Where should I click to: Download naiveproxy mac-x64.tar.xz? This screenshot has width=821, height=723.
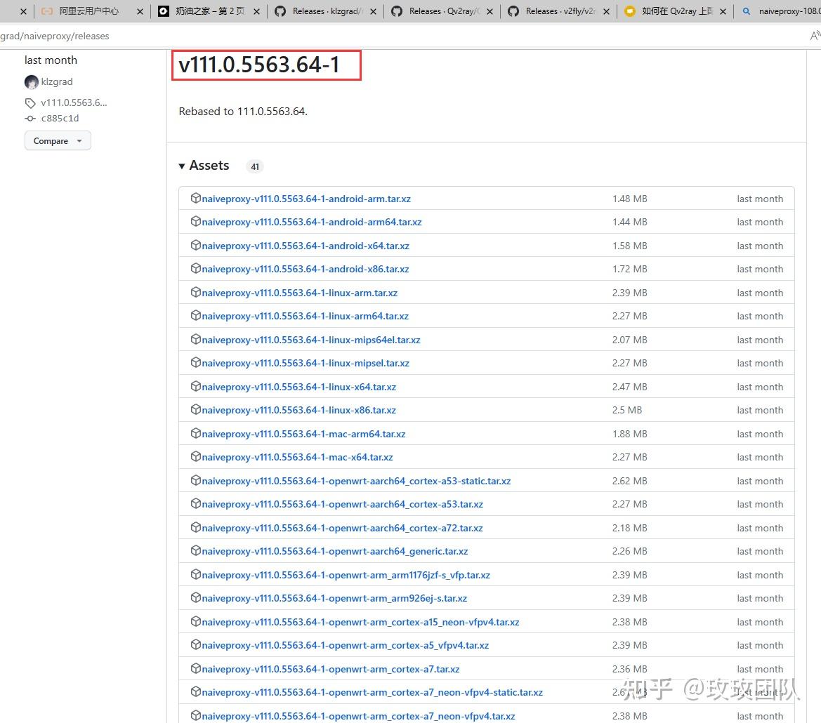pyautogui.click(x=297, y=457)
